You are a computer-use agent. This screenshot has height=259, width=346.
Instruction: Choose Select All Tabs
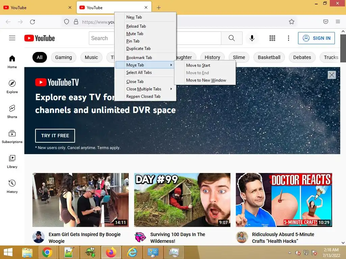point(145,73)
